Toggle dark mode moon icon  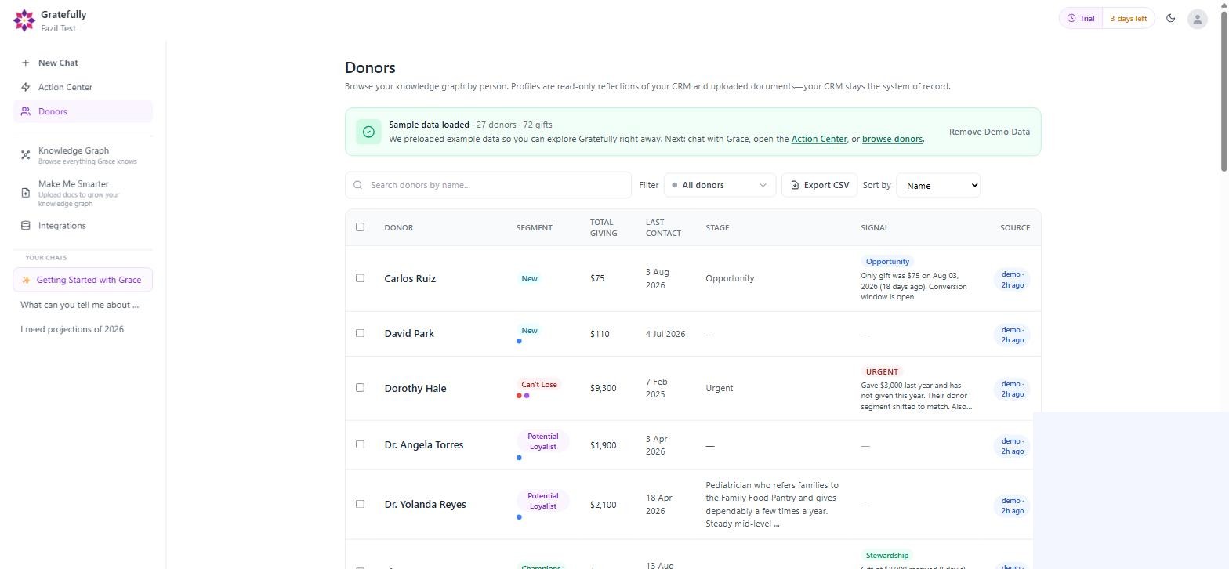tap(1171, 18)
